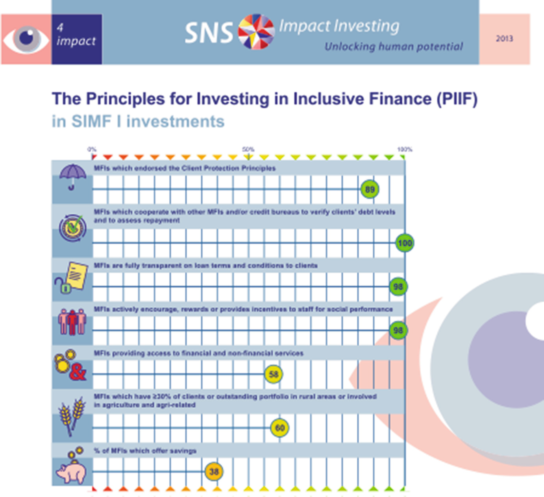Image resolution: width=544 pixels, height=497 pixels.
Task: Click the three people staff icon
Action: coord(72,321)
